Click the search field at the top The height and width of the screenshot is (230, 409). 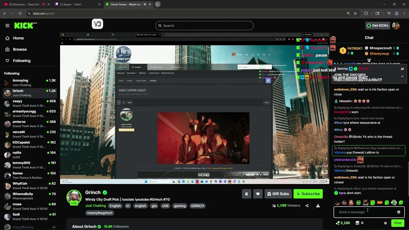pos(204,26)
